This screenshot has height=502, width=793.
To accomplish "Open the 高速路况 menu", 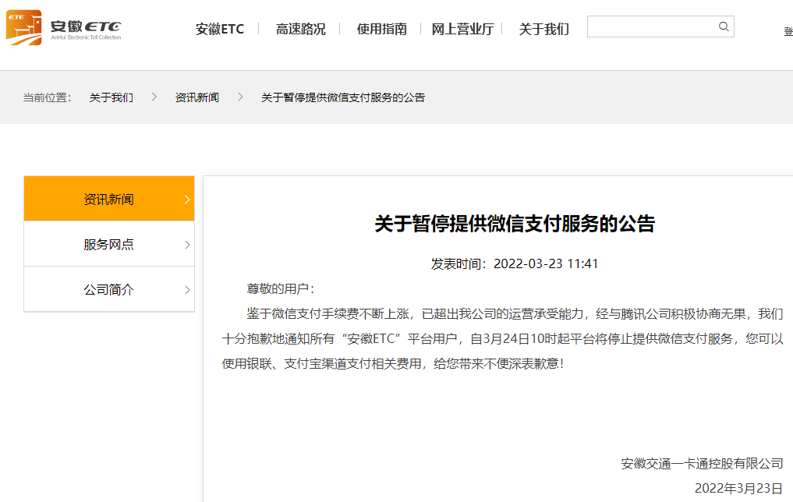I will click(x=300, y=30).
